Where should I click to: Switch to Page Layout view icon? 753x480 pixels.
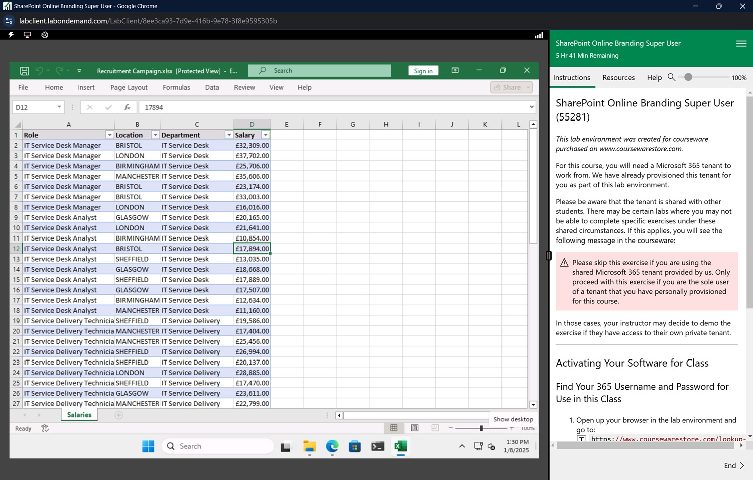(415, 428)
